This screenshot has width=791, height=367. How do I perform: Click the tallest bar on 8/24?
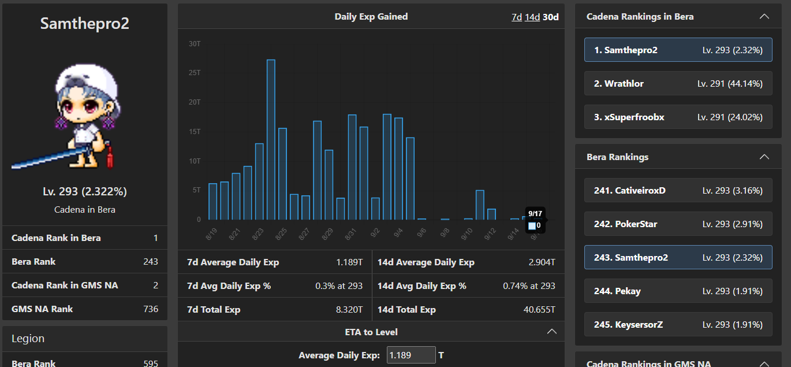click(x=271, y=139)
